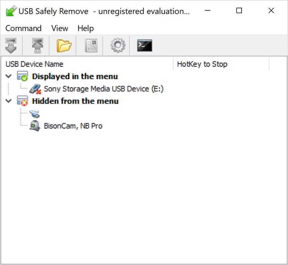Click the Hidden from the menu group icon

pos(22,101)
